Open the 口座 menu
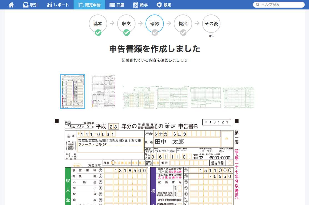The height and width of the screenshot is (205, 309). (117, 5)
